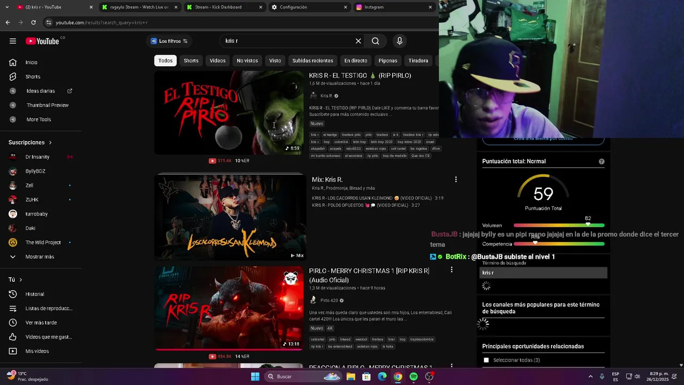684x385 pixels.
Task: Reload the page with the browser refresh icon
Action: coord(33,22)
